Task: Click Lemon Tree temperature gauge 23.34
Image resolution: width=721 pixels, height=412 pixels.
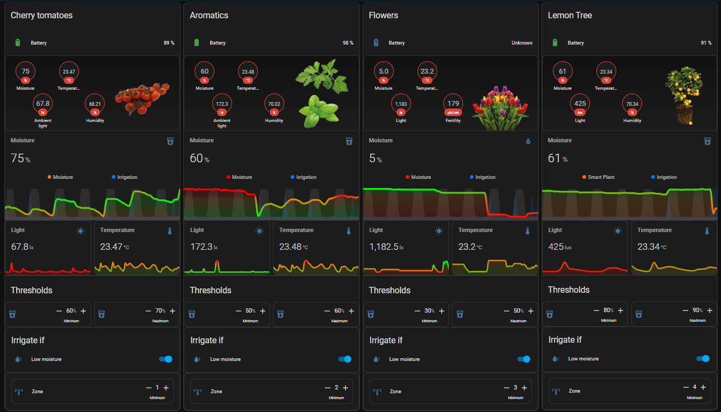Action: [x=606, y=72]
